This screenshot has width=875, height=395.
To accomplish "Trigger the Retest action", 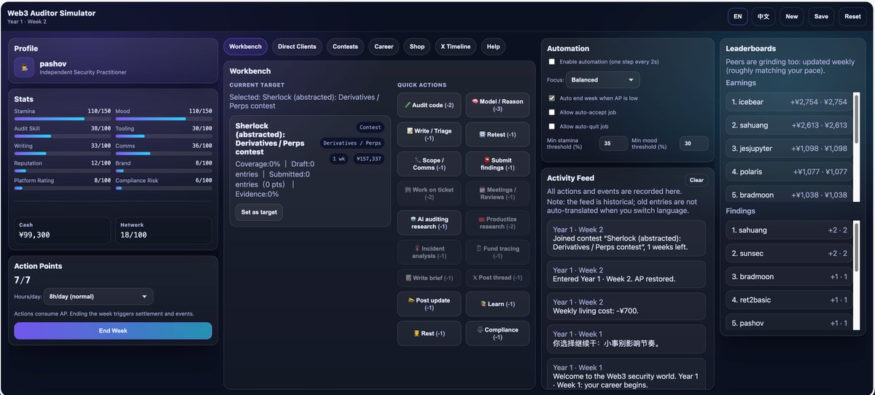I will 497,135.
